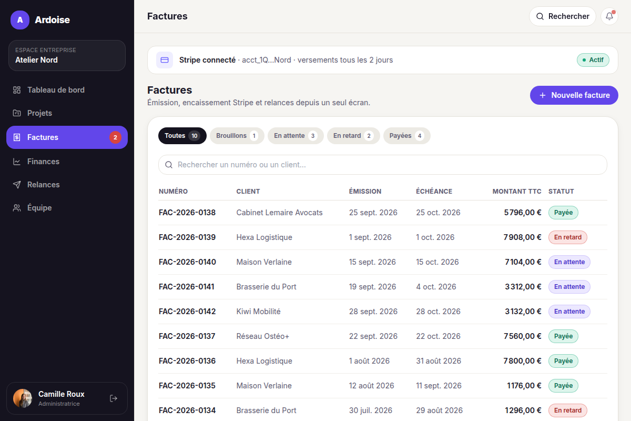
Task: Open invoice FAC-2026-0138
Action: click(187, 213)
